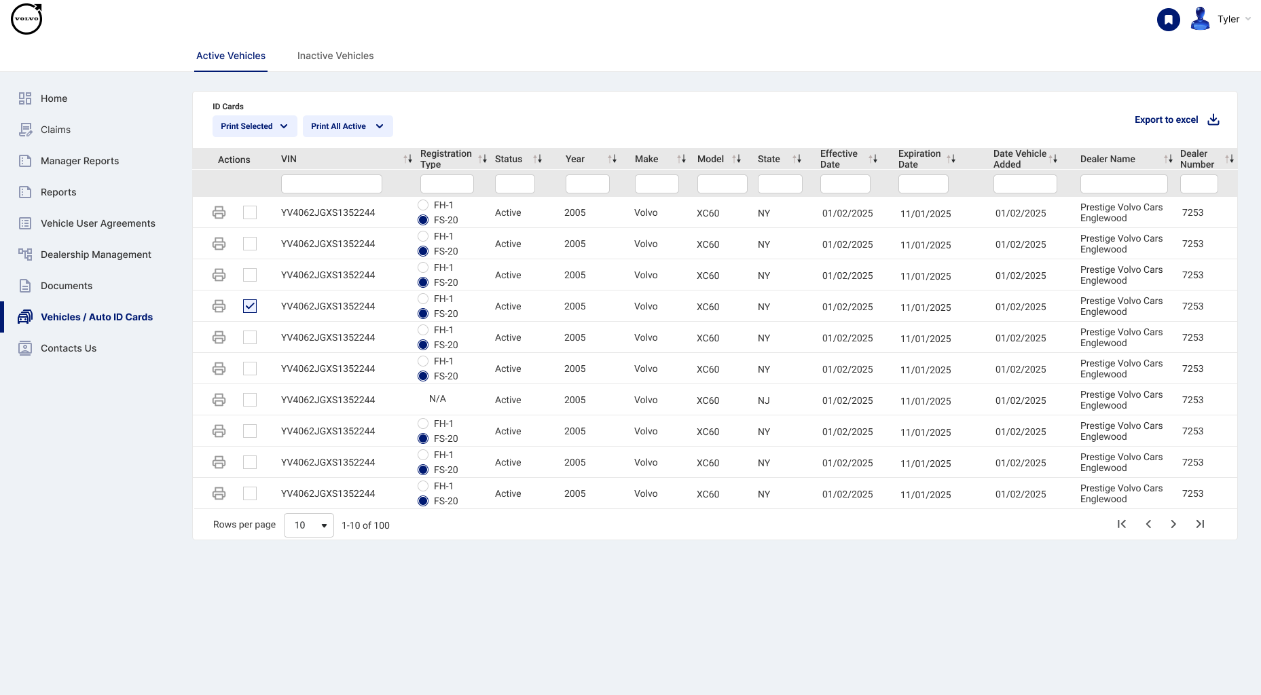Open the Home sidebar icon
This screenshot has height=695, width=1261.
pos(53,98)
